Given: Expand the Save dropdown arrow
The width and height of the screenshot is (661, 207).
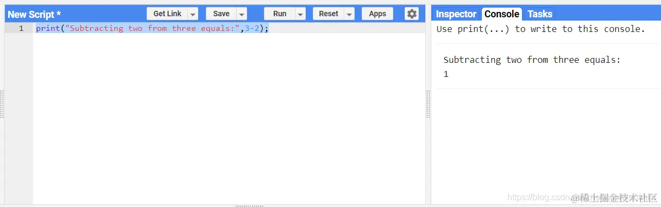Looking at the screenshot, I should click(242, 14).
